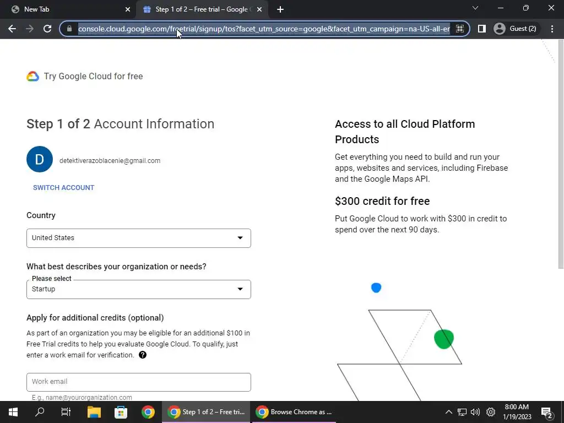Toggle Chrome side panel icon
This screenshot has height=423, width=564.
click(481, 29)
